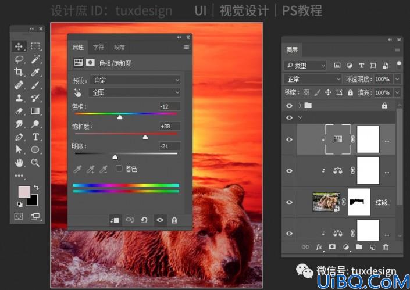Select the Healing Brush tool
410x290 pixels.
19,85
